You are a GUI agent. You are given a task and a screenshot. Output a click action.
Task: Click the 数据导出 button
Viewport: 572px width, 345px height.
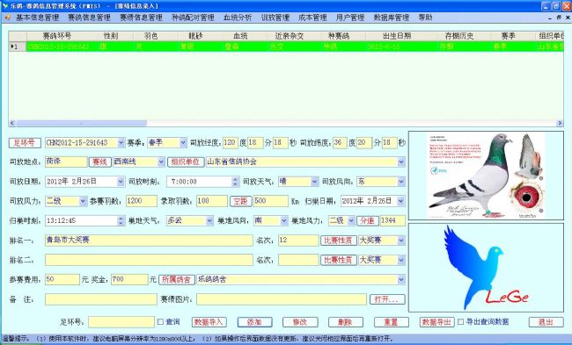click(436, 322)
